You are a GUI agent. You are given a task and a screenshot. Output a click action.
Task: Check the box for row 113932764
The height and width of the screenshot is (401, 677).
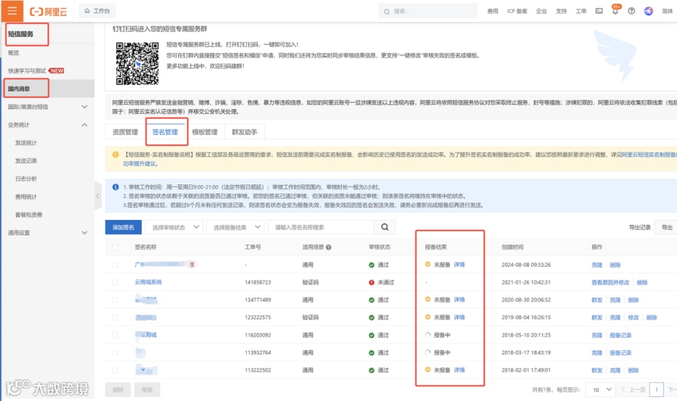[x=115, y=353]
